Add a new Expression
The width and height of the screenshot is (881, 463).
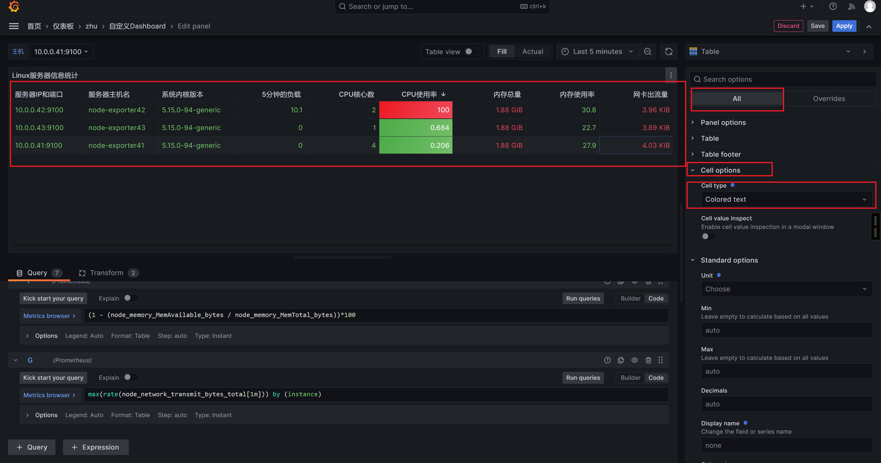96,447
